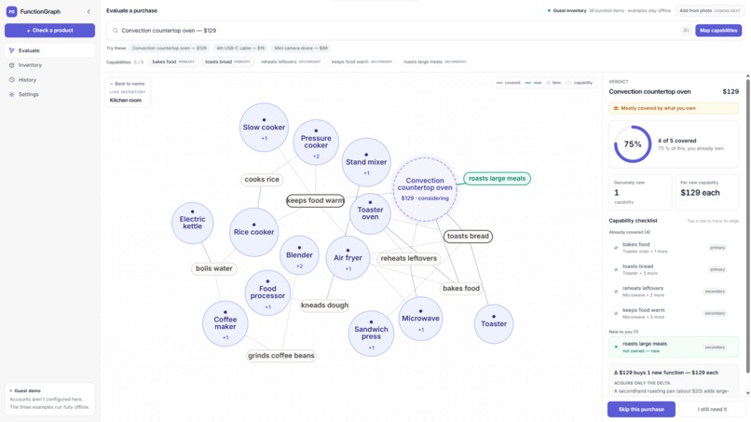The height and width of the screenshot is (422, 751).
Task: Click the Air fryer node
Action: click(348, 258)
